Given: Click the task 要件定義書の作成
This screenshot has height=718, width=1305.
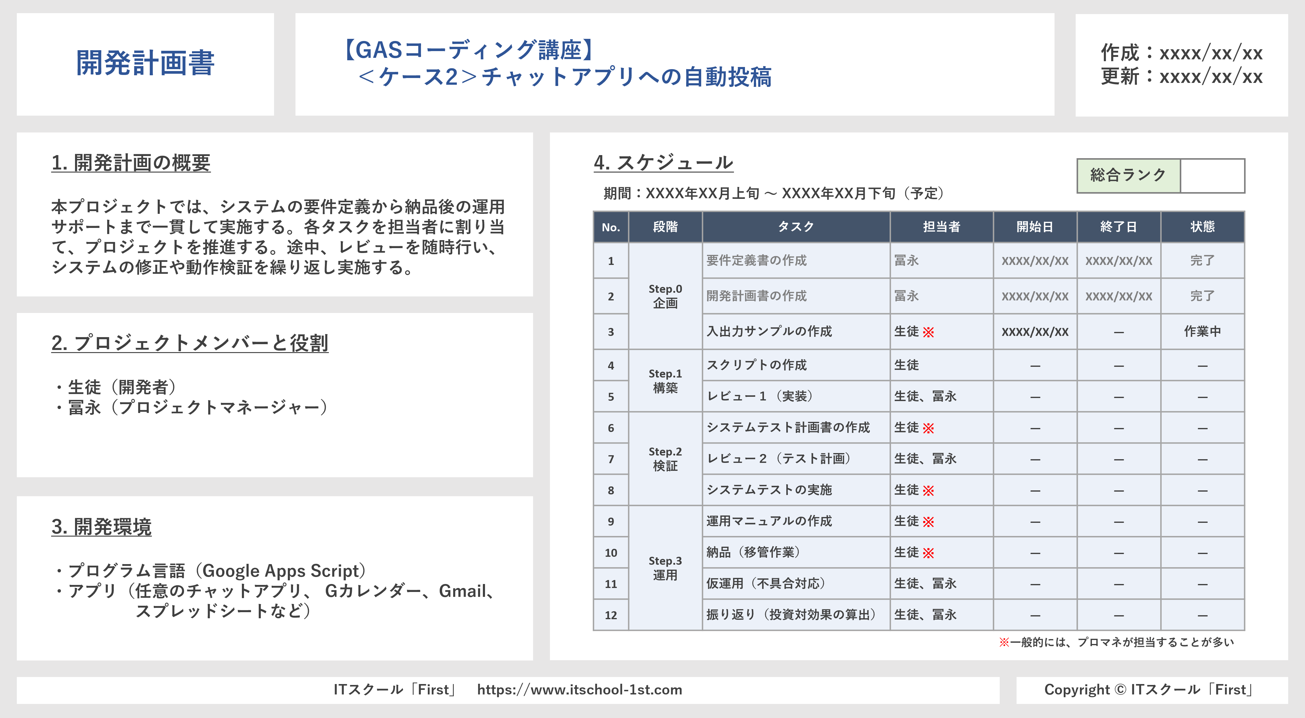Looking at the screenshot, I should tap(756, 261).
